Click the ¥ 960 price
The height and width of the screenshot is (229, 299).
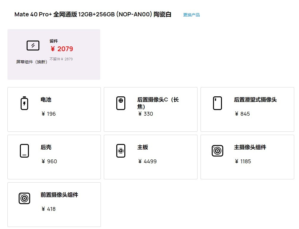tap(49, 161)
